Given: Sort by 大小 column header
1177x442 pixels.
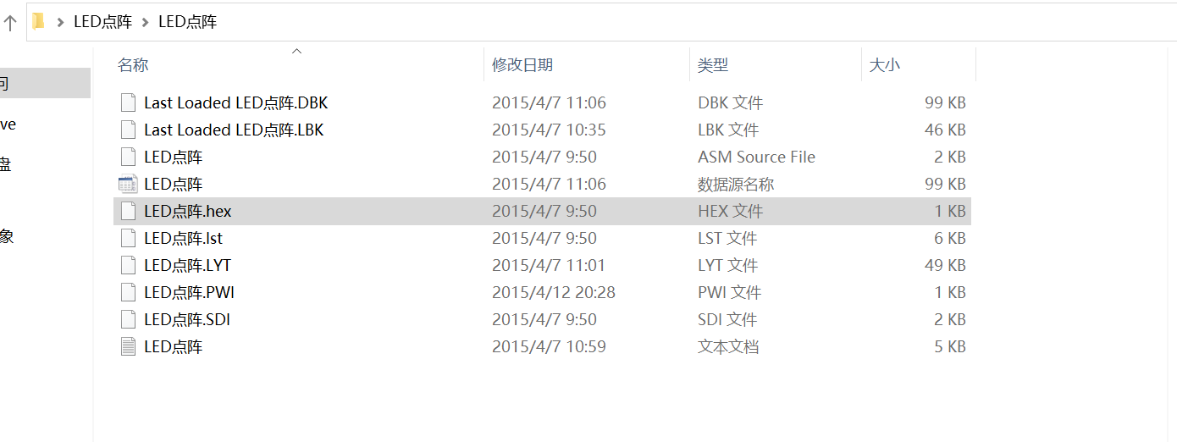Looking at the screenshot, I should pyautogui.click(x=885, y=65).
